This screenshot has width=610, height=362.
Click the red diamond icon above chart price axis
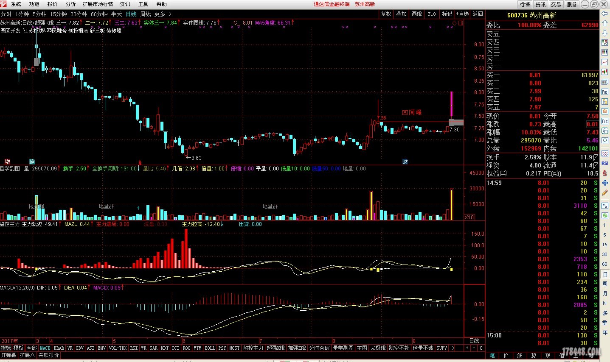(x=454, y=23)
